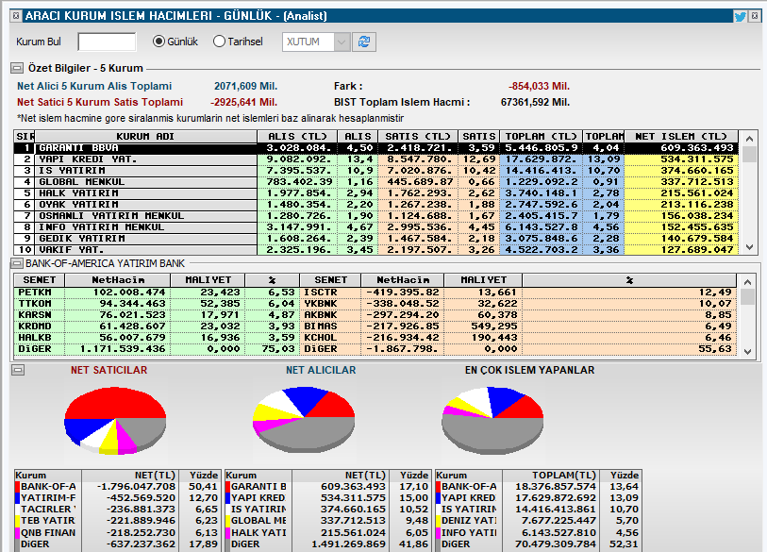767x552 pixels.
Task: Click the EN ÇOK ISLEM YAPANLAR pie chart
Action: tap(492, 420)
